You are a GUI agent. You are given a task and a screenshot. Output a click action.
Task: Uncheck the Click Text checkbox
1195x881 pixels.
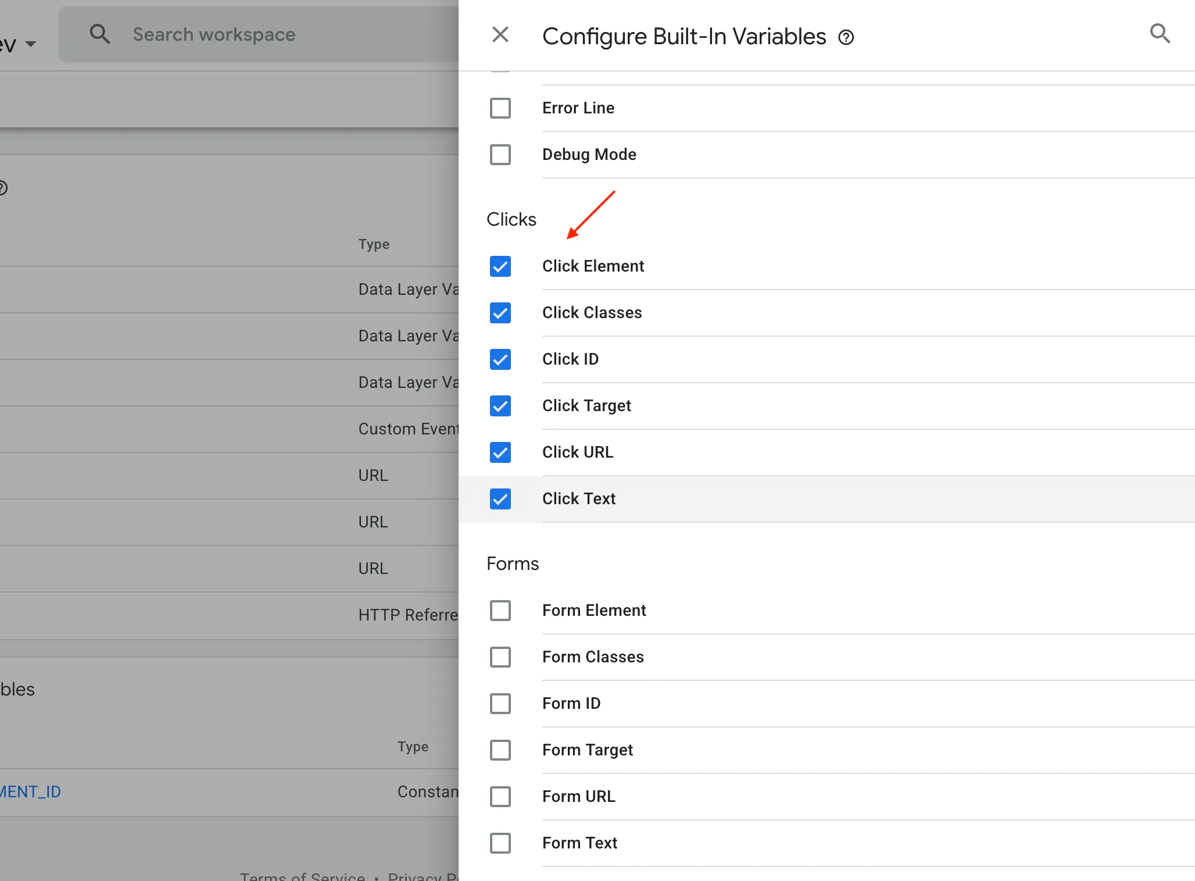coord(500,499)
